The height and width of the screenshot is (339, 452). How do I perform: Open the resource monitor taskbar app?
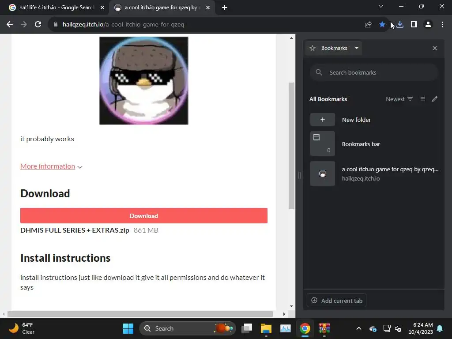tap(286, 328)
